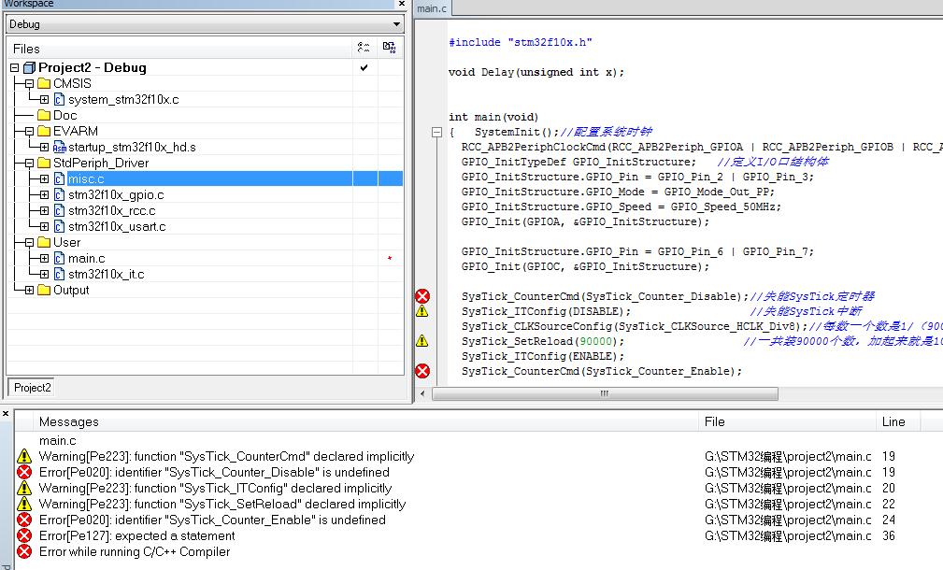
Task: Select stm32f10x_it.c in the tree
Action: (x=106, y=274)
